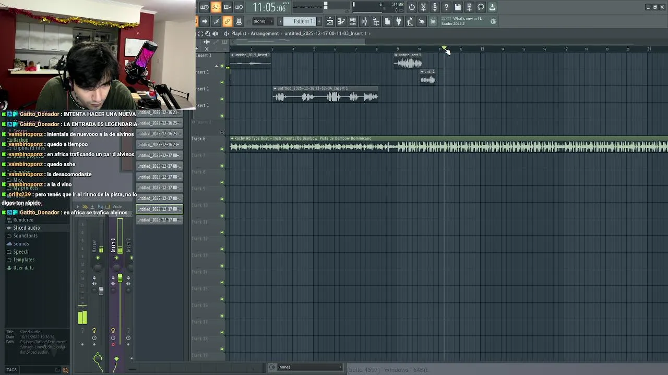Image resolution: width=668 pixels, height=375 pixels.
Task: Toggle the loop recording button
Action: coord(238,7)
